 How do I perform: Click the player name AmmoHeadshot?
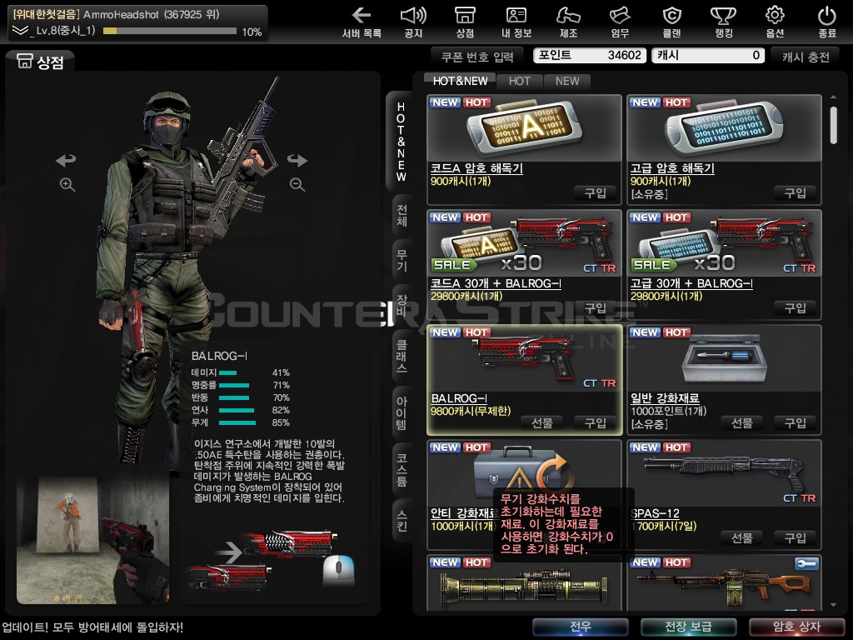pos(121,15)
